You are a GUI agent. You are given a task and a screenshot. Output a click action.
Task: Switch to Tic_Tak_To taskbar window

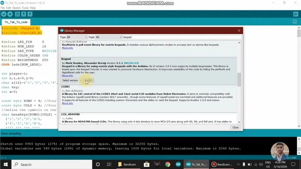pyautogui.click(x=196, y=164)
